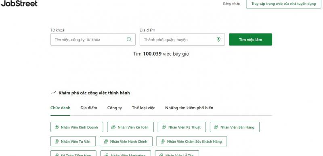Choose the Nhân Viên Chăm Sóc Khách Hàng tag
This screenshot has height=156, width=323.
[191, 141]
